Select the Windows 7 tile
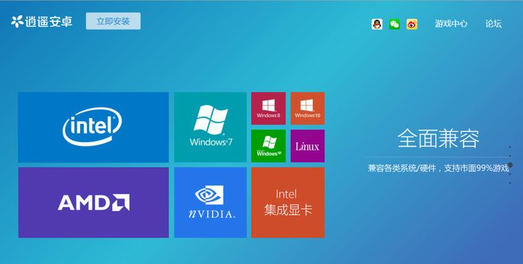The image size is (523, 264). tap(210, 127)
